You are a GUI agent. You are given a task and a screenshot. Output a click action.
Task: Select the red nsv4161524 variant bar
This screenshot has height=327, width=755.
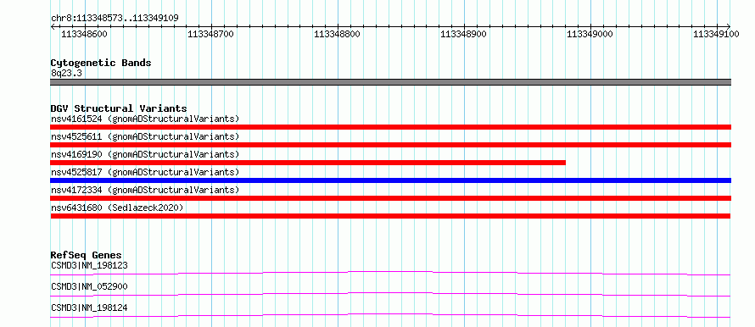coord(390,127)
